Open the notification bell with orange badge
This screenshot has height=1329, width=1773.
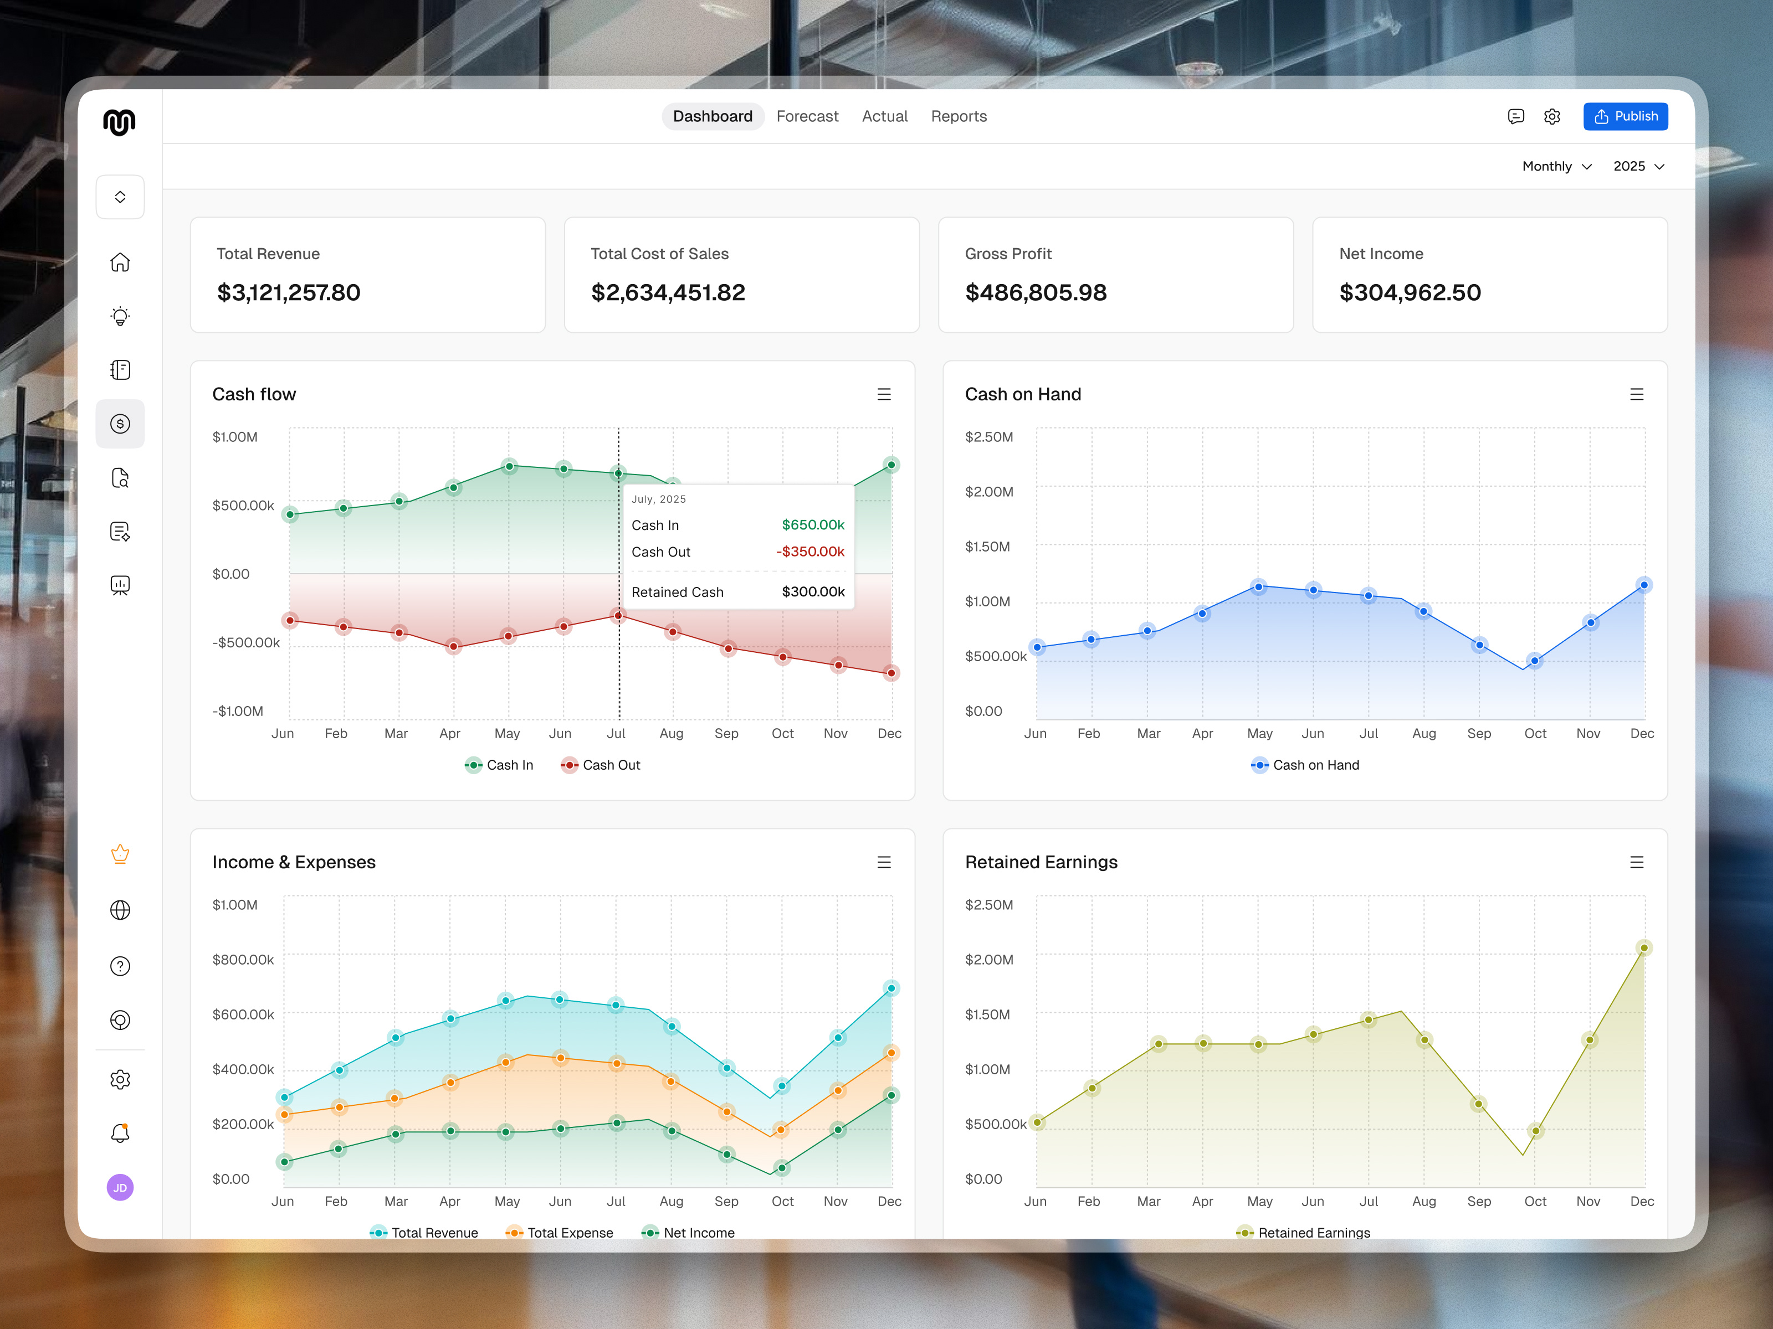120,1133
